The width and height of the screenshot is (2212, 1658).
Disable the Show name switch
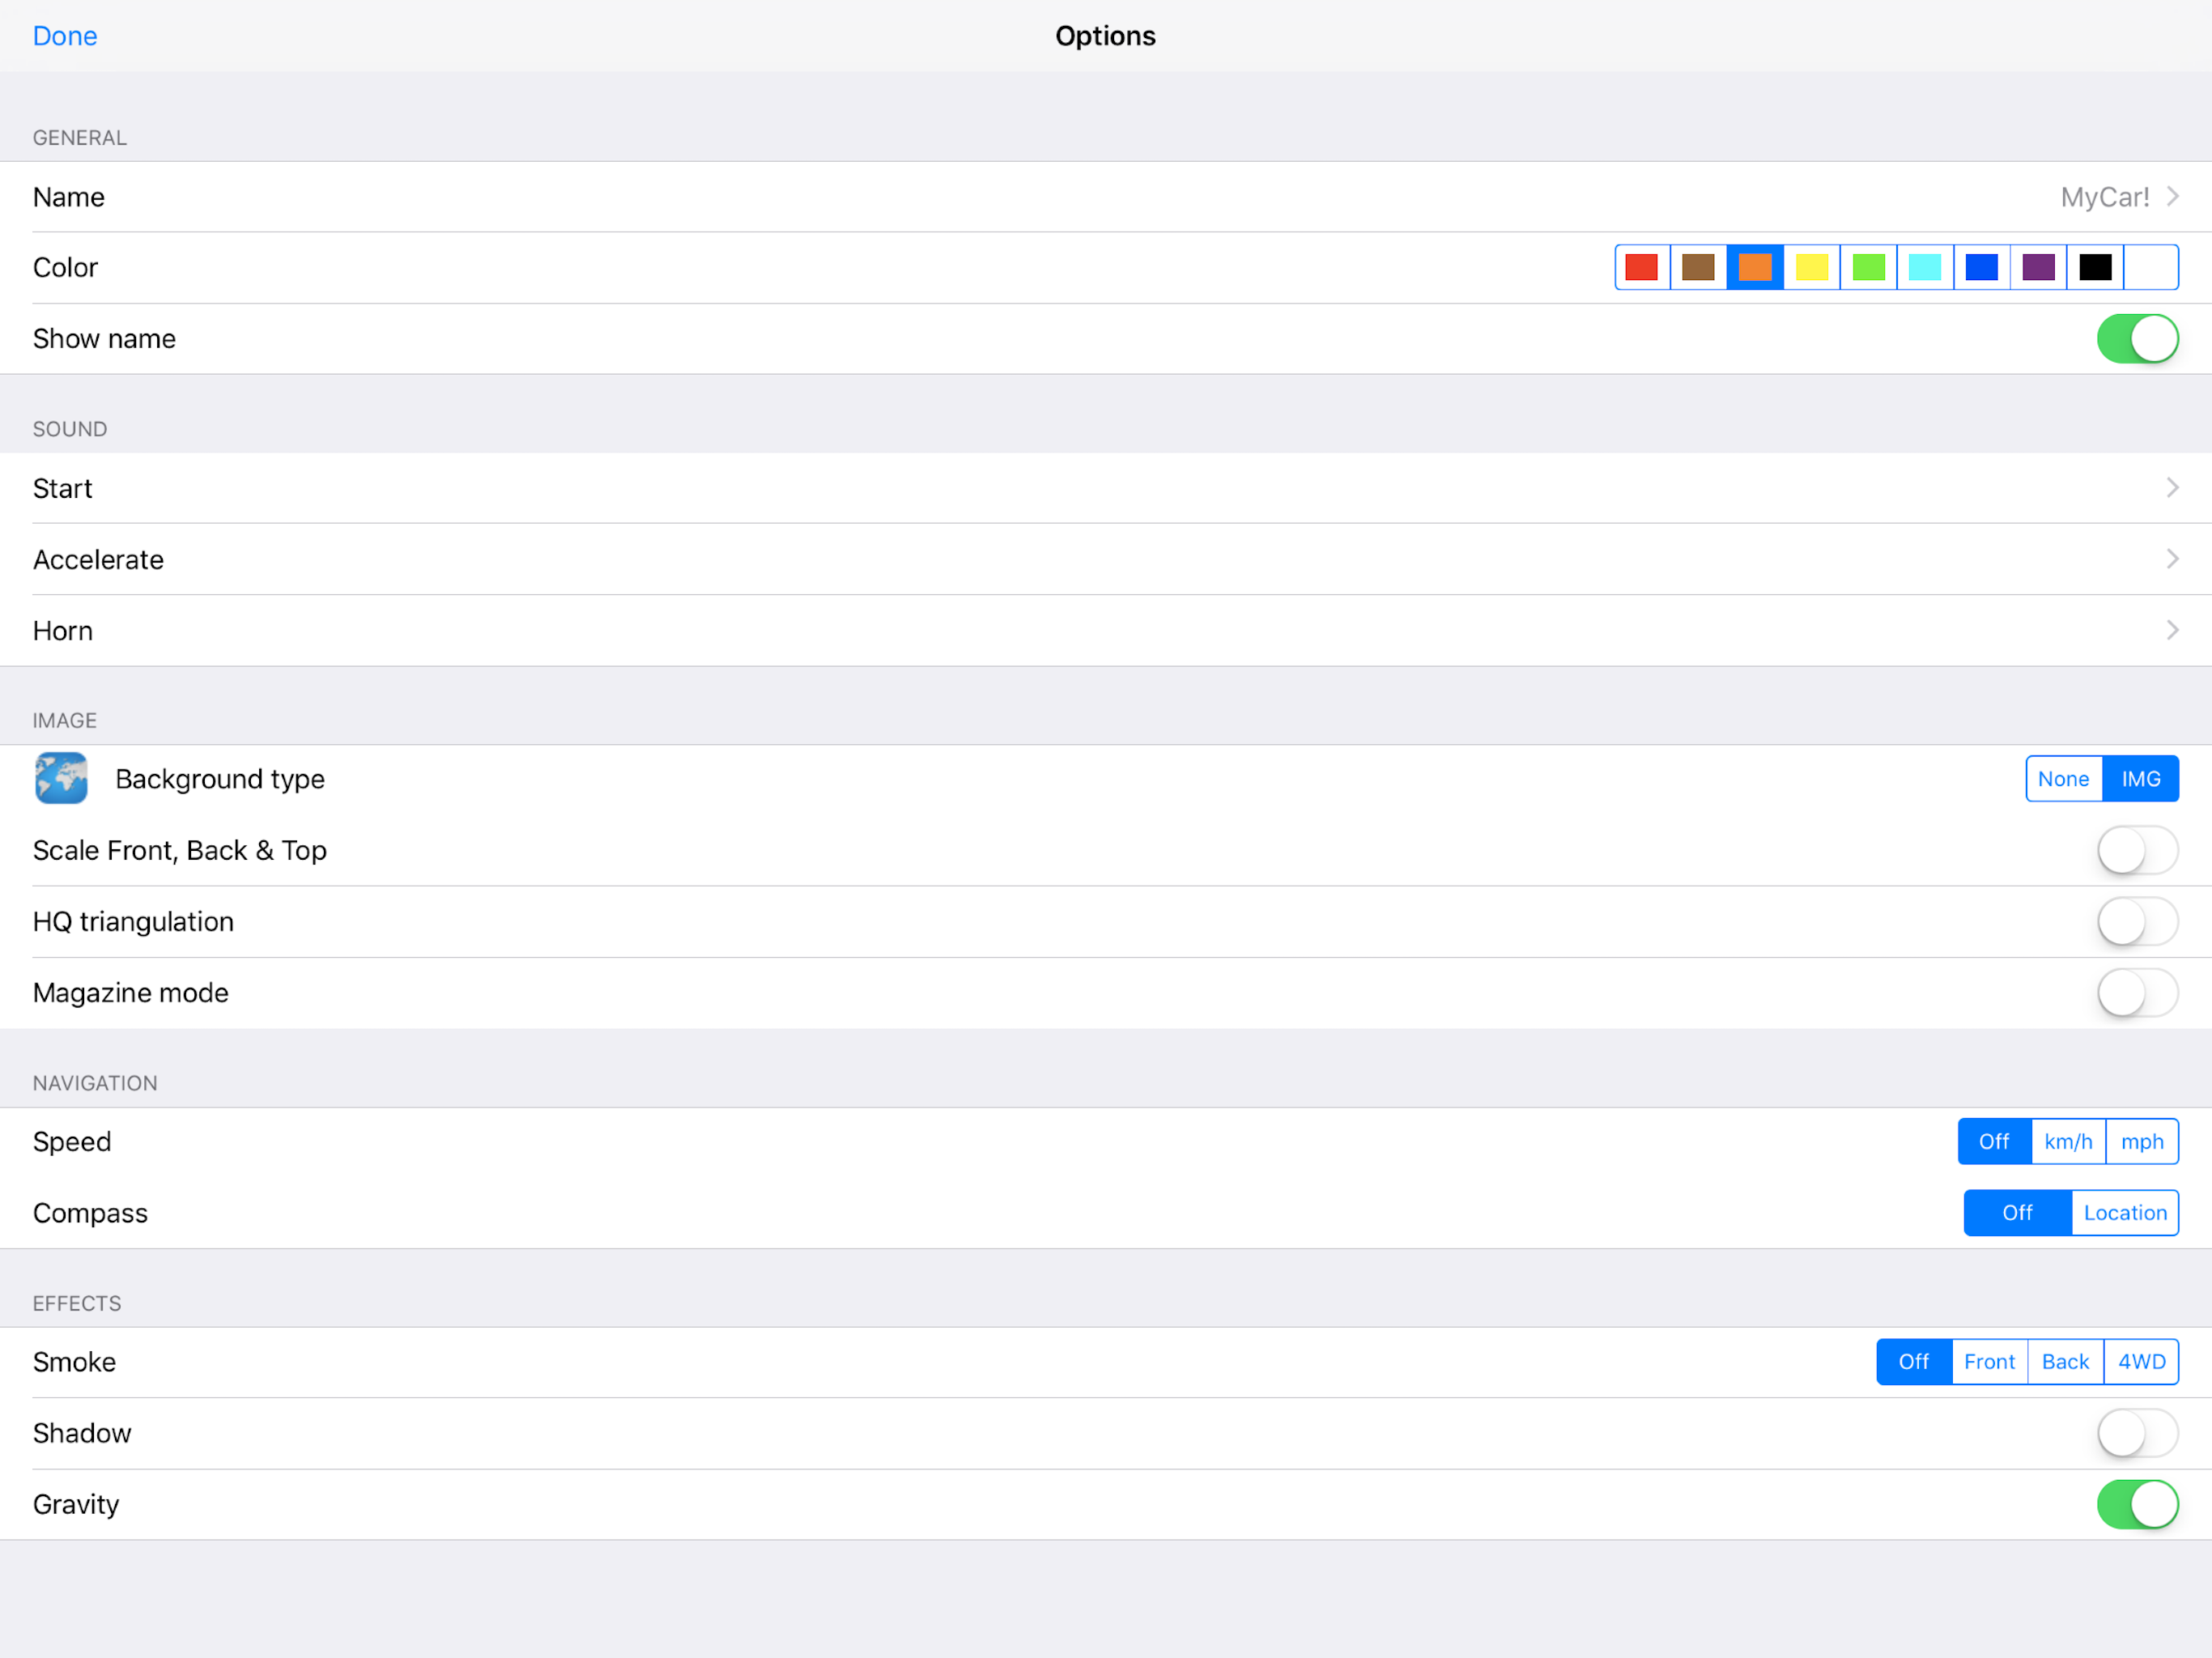coord(2137,339)
